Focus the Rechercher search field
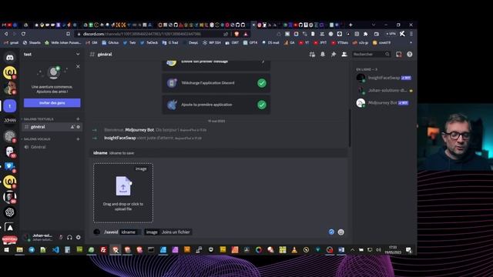This screenshot has height=277, width=493. (x=371, y=55)
